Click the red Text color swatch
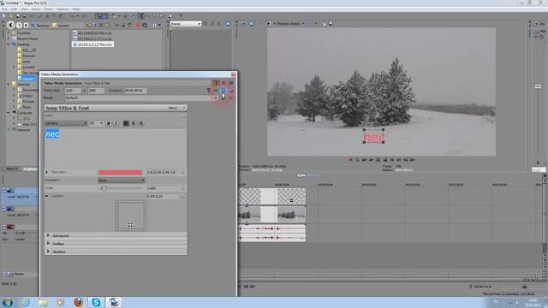This screenshot has width=548, height=308. point(120,172)
